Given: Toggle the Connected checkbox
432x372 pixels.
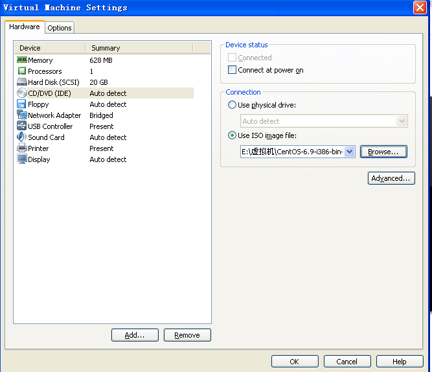Looking at the screenshot, I should point(232,58).
